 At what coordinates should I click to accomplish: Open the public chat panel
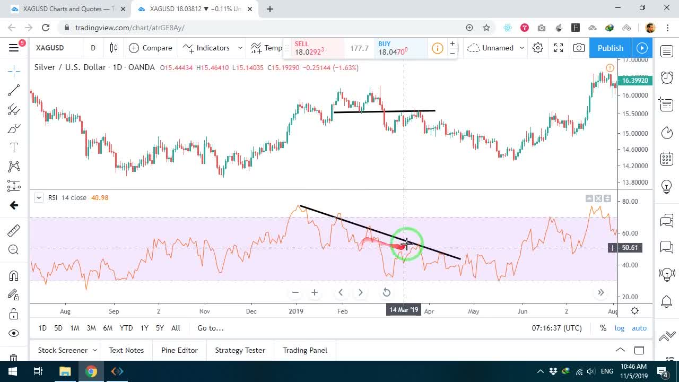coord(667,220)
